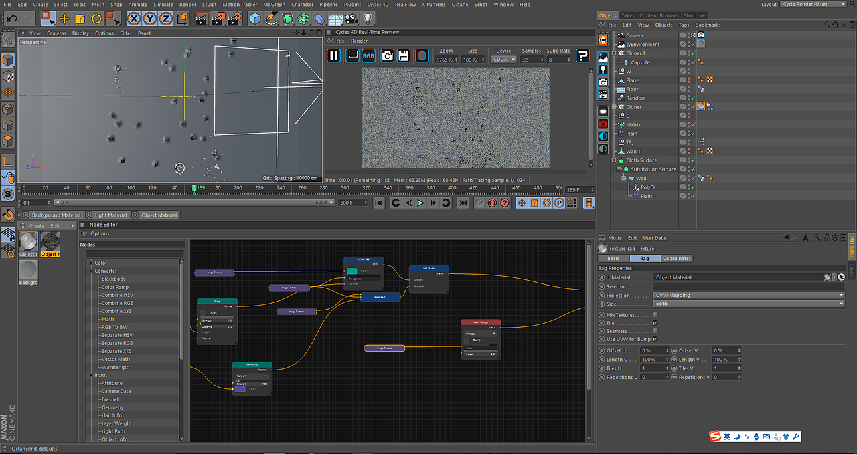The width and height of the screenshot is (857, 454).
Task: Uncheck the Tile checkbox
Action: click(655, 323)
